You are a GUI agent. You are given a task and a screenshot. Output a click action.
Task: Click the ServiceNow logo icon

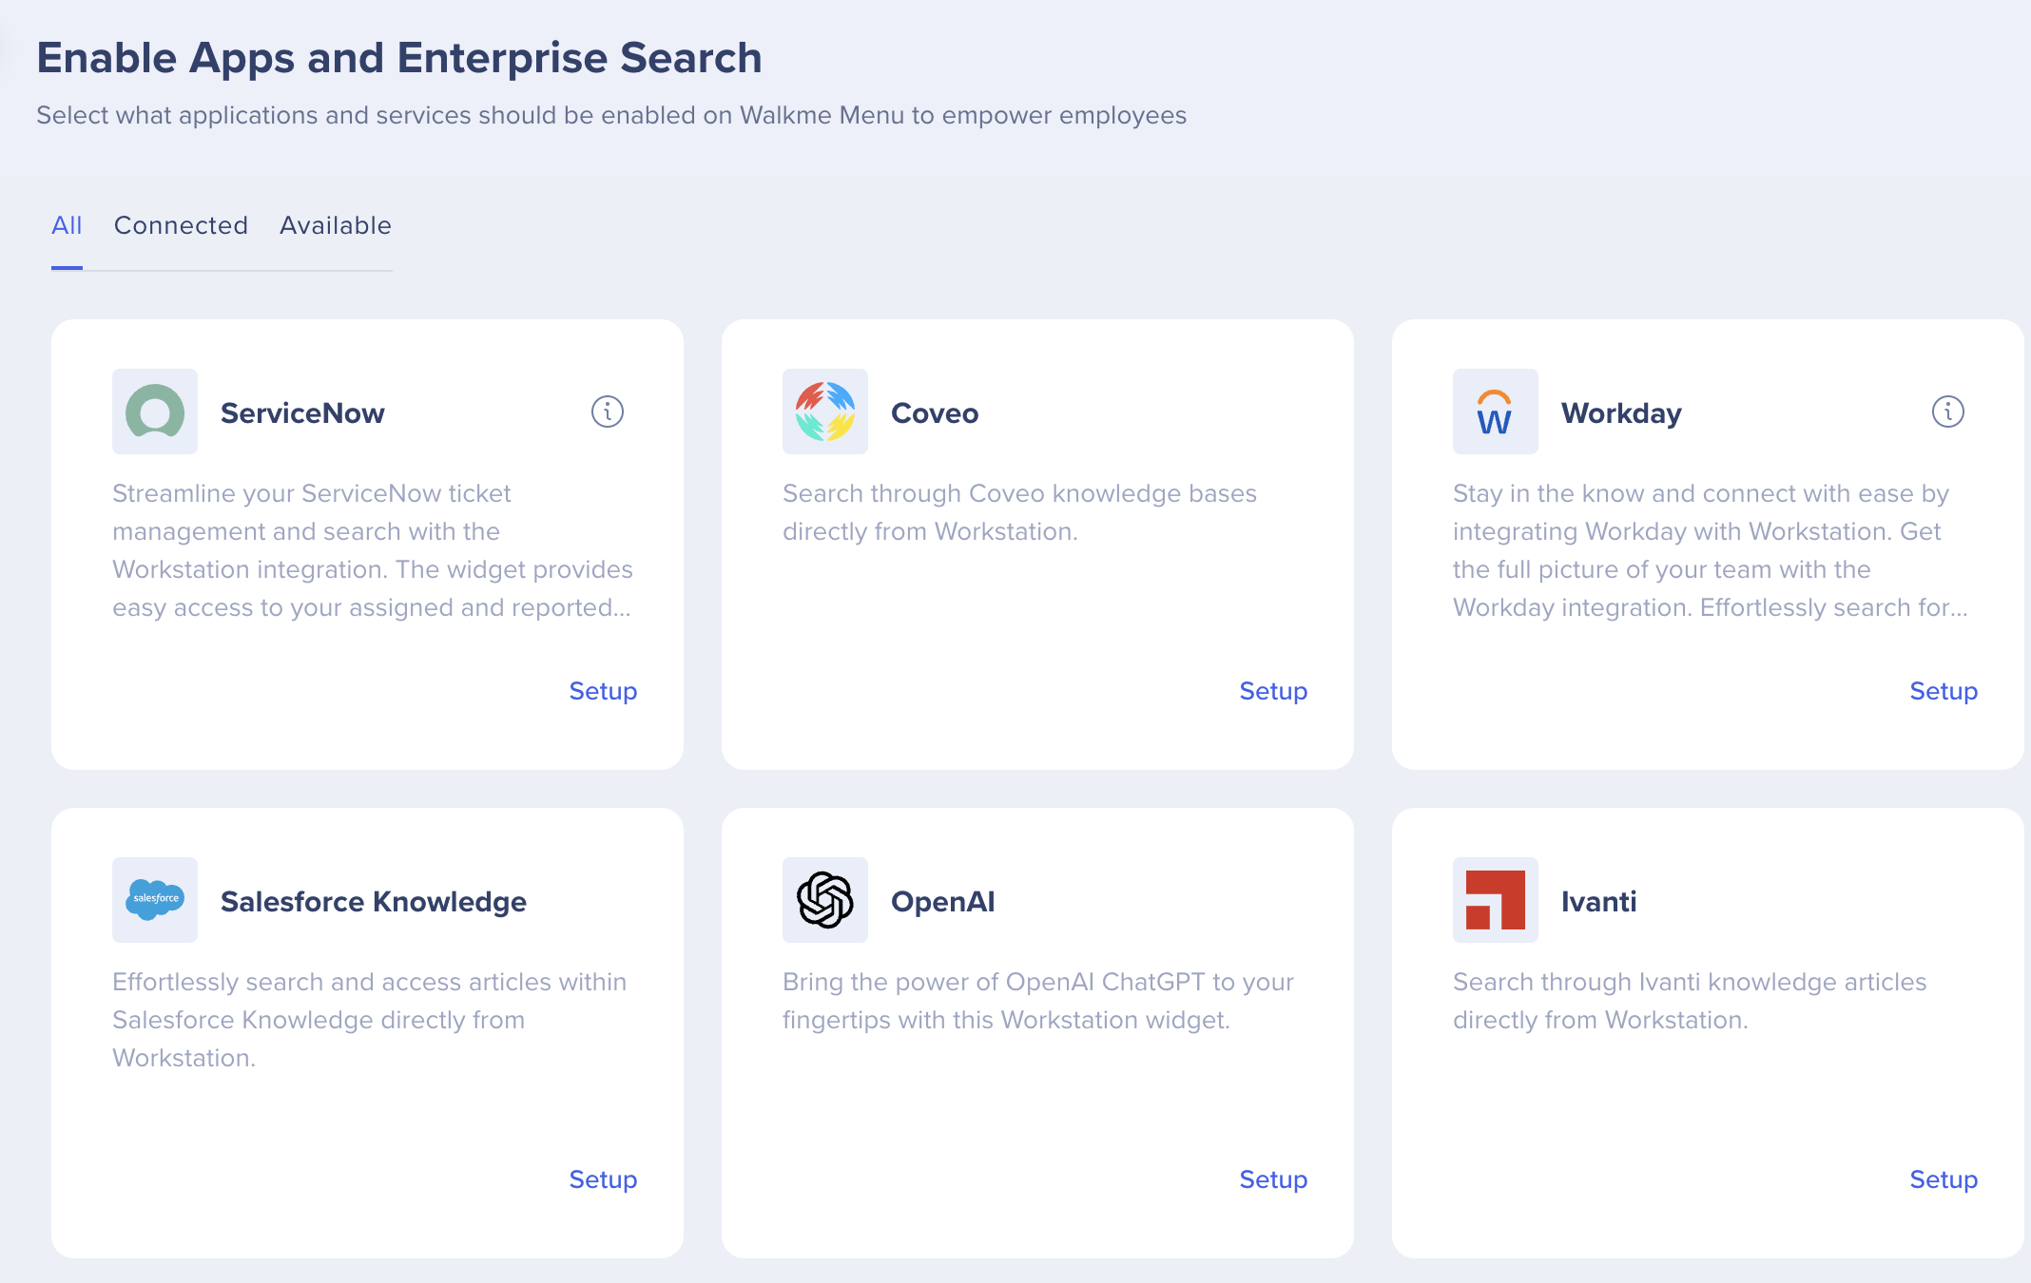[x=155, y=412]
